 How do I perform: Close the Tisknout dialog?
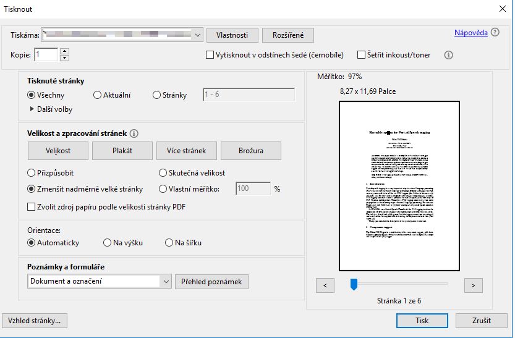[x=502, y=9]
